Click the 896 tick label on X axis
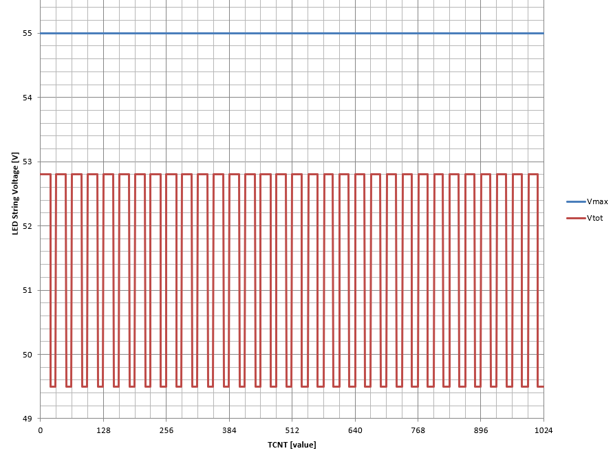 pos(481,430)
